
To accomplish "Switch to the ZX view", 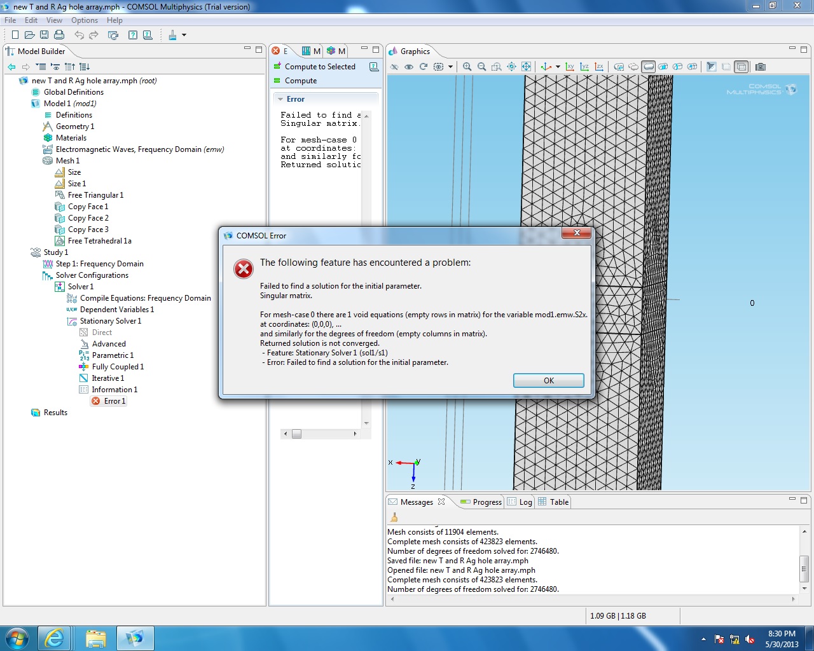I will coord(599,67).
